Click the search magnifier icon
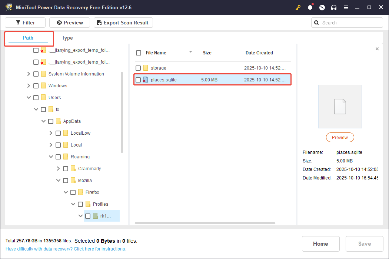The height and width of the screenshot is (259, 389). (316, 22)
